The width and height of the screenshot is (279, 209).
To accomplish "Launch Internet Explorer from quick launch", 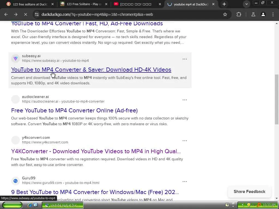I will click(x=30, y=205).
